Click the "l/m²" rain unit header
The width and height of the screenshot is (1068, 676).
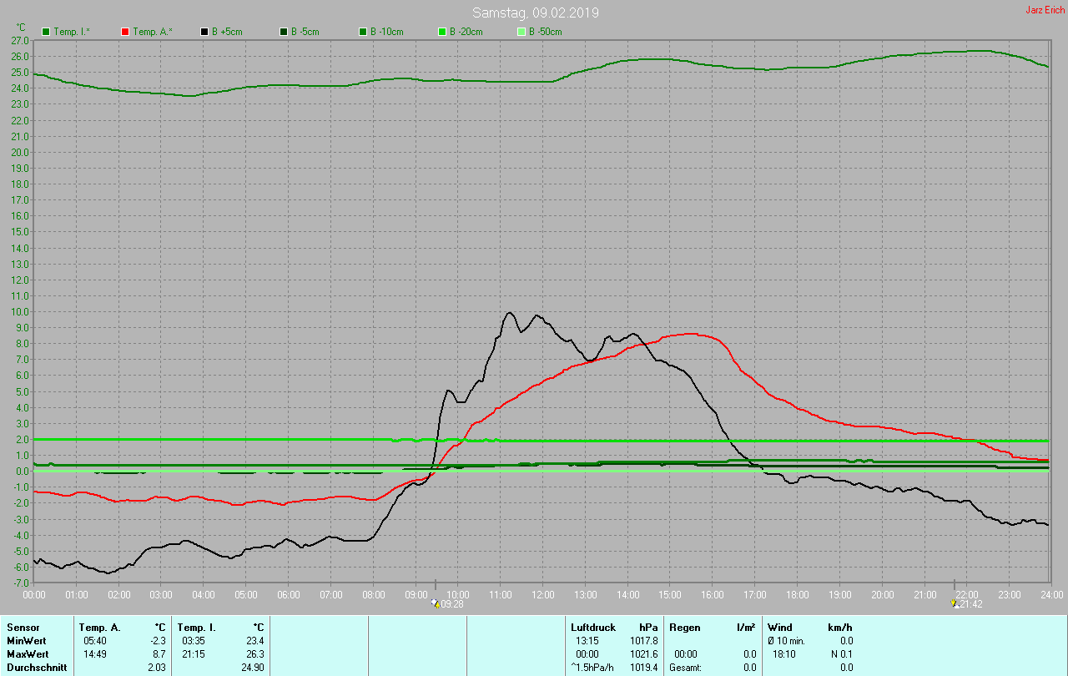746,628
